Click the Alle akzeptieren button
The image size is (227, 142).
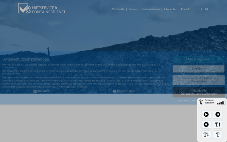click(x=199, y=59)
